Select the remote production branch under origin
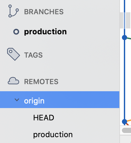The width and height of the screenshot is (131, 143). point(53,135)
